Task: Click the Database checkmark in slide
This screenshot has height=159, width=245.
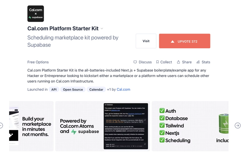Action: tap(162, 118)
